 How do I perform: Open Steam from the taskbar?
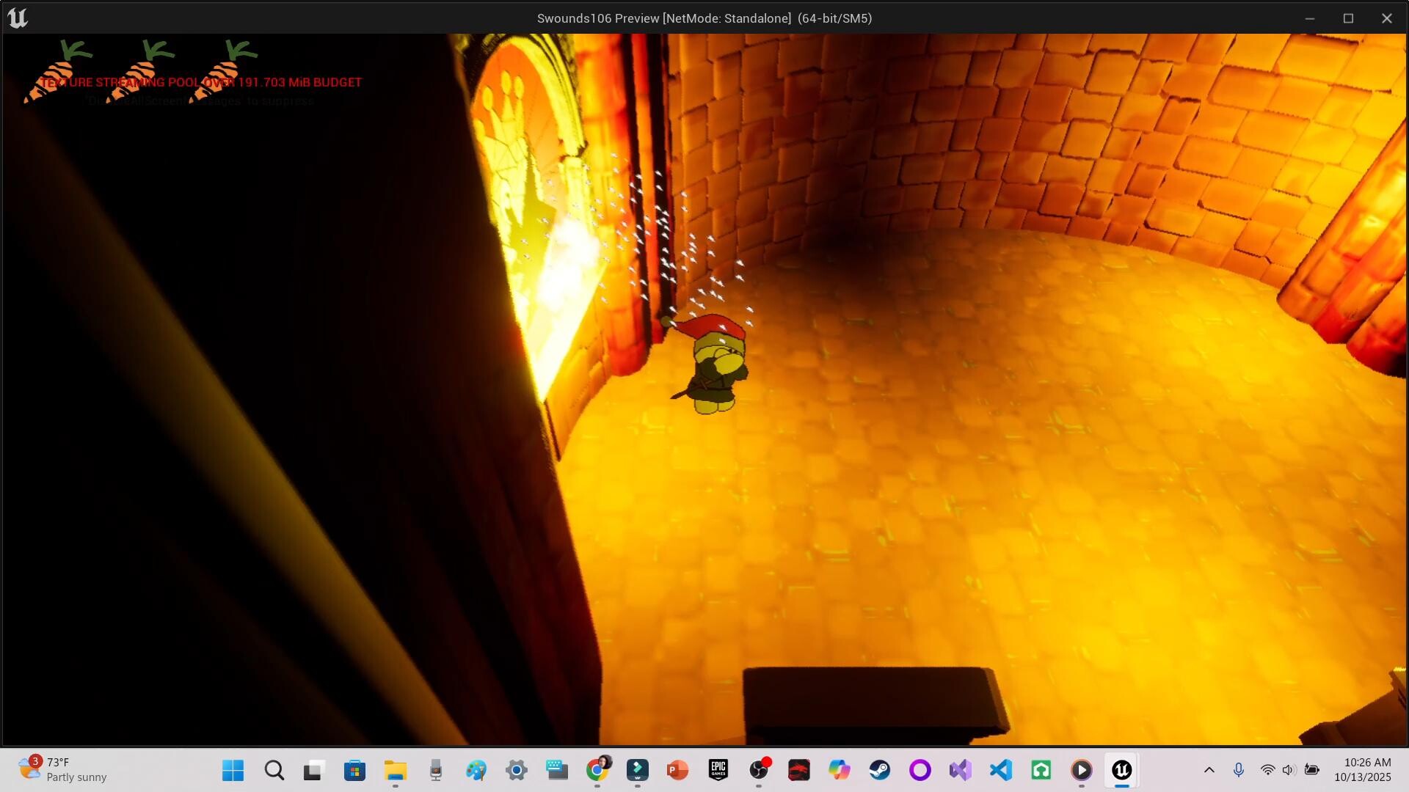coord(881,770)
